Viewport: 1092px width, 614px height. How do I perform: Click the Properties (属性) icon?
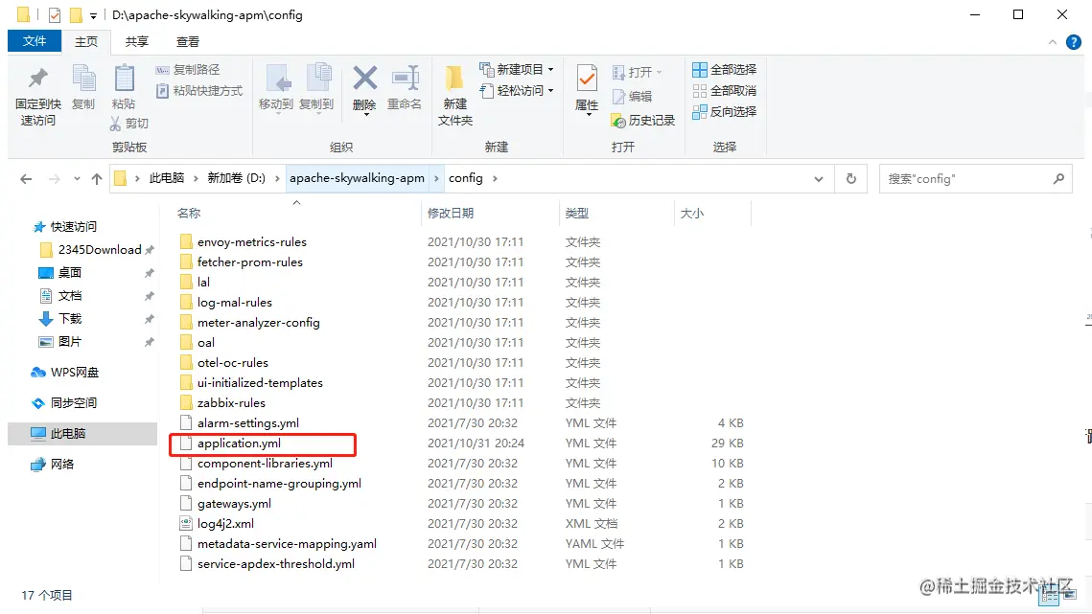click(x=587, y=78)
